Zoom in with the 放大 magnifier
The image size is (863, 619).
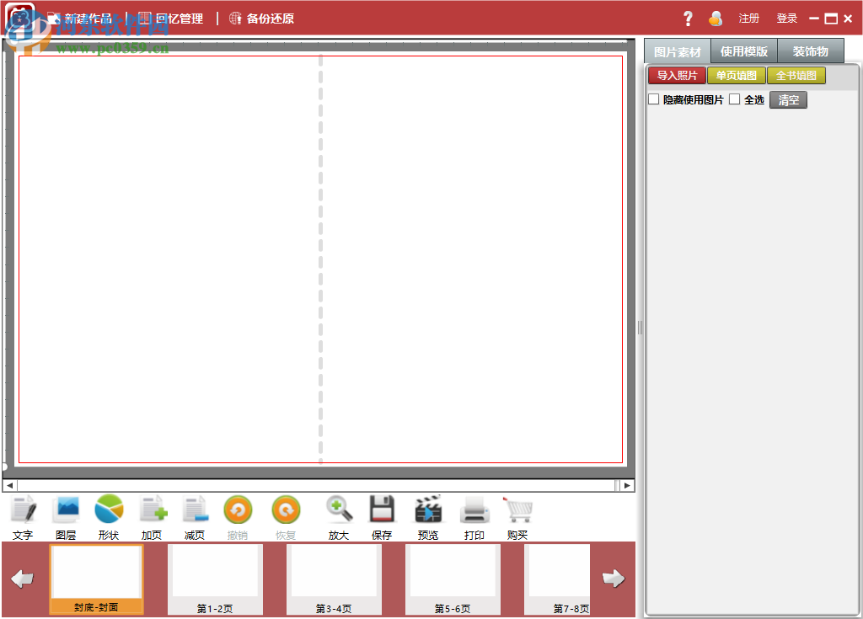(339, 517)
